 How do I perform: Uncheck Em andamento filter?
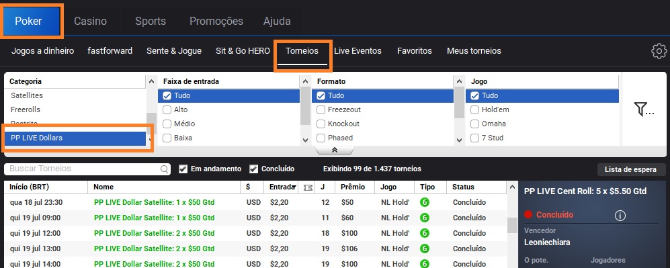(183, 169)
